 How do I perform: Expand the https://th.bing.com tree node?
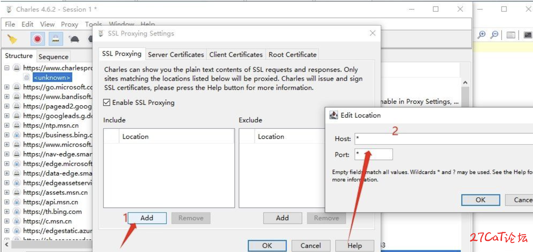[x=7, y=212]
